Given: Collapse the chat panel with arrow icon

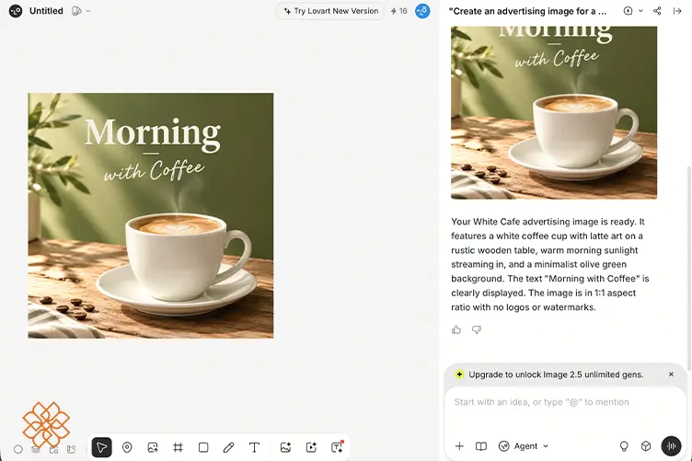Looking at the screenshot, I should [x=677, y=11].
